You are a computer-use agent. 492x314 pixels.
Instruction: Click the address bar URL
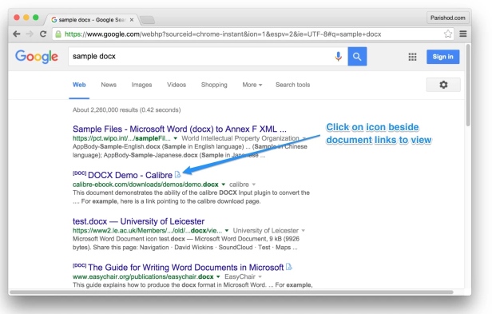coord(223,34)
